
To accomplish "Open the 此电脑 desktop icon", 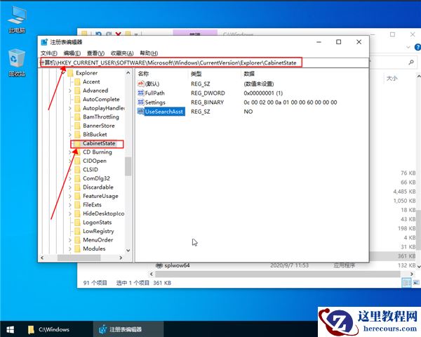I will click(17, 20).
